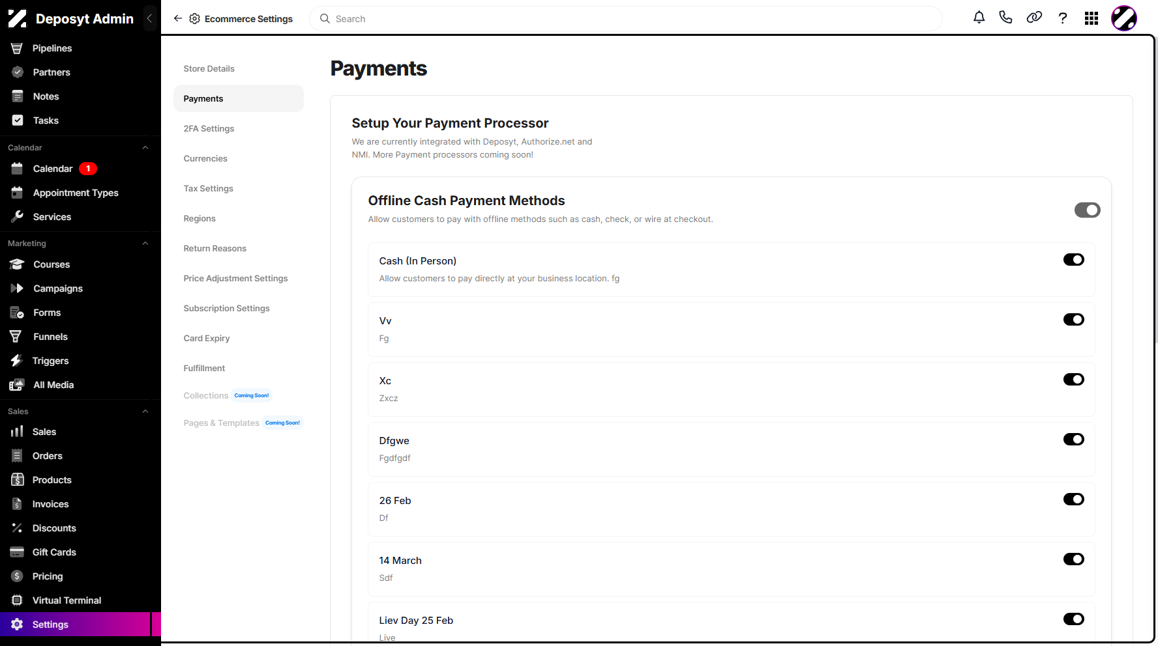The height and width of the screenshot is (646, 1158).
Task: Click the Virtual Terminal icon
Action: [17, 600]
